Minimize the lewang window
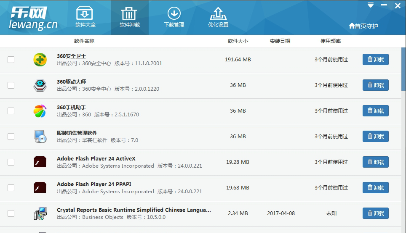406x242 pixels. click(384, 5)
